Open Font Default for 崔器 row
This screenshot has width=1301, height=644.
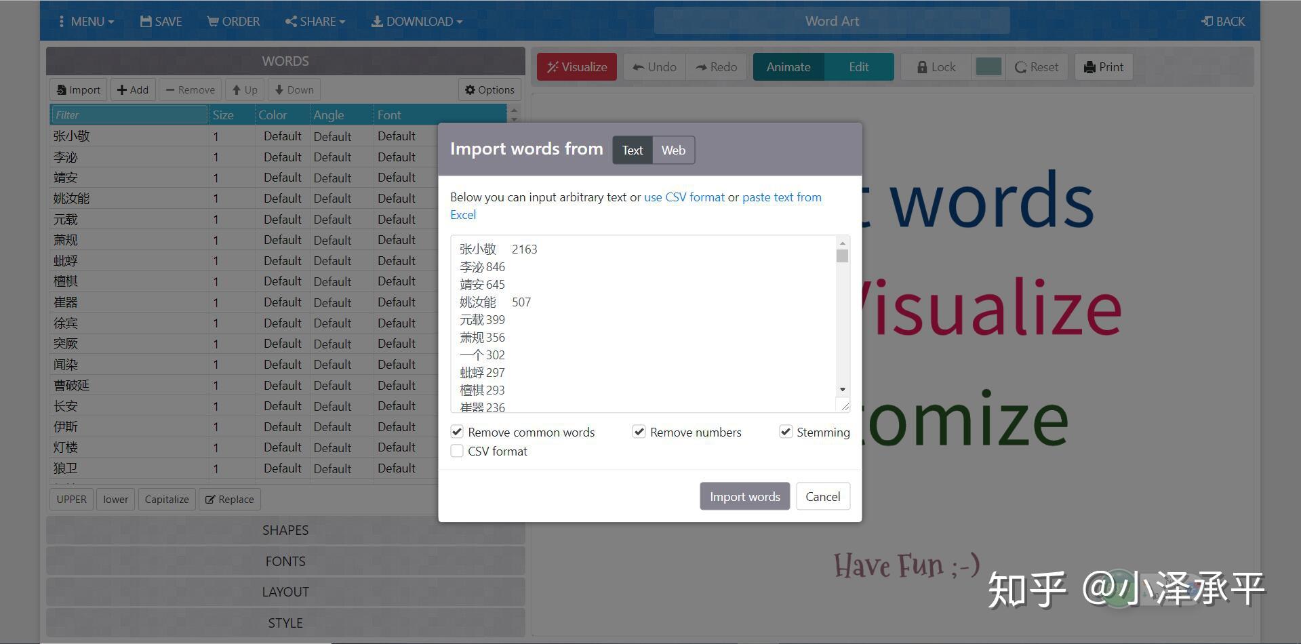coord(397,302)
